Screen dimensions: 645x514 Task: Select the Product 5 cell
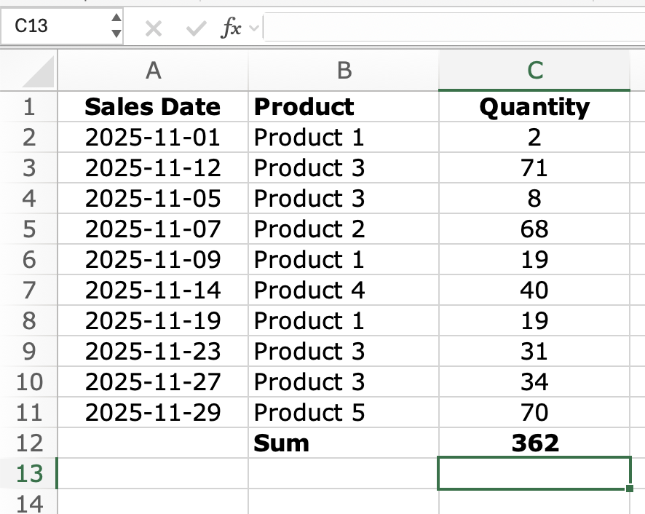(344, 413)
